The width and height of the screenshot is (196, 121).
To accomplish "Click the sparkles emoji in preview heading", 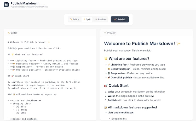I will [178, 43].
